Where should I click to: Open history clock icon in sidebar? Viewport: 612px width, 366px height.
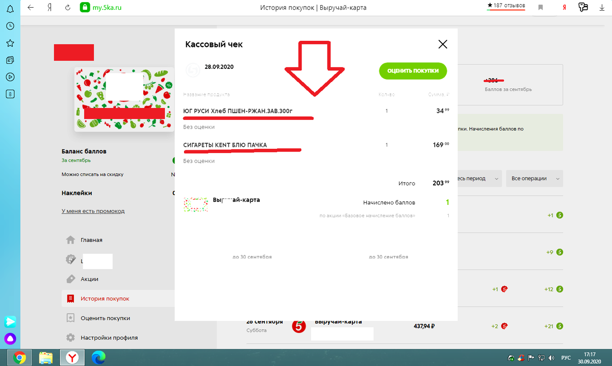(10, 26)
